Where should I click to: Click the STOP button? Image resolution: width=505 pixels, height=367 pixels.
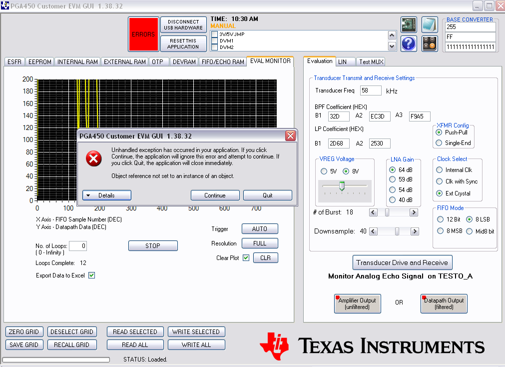[153, 245]
